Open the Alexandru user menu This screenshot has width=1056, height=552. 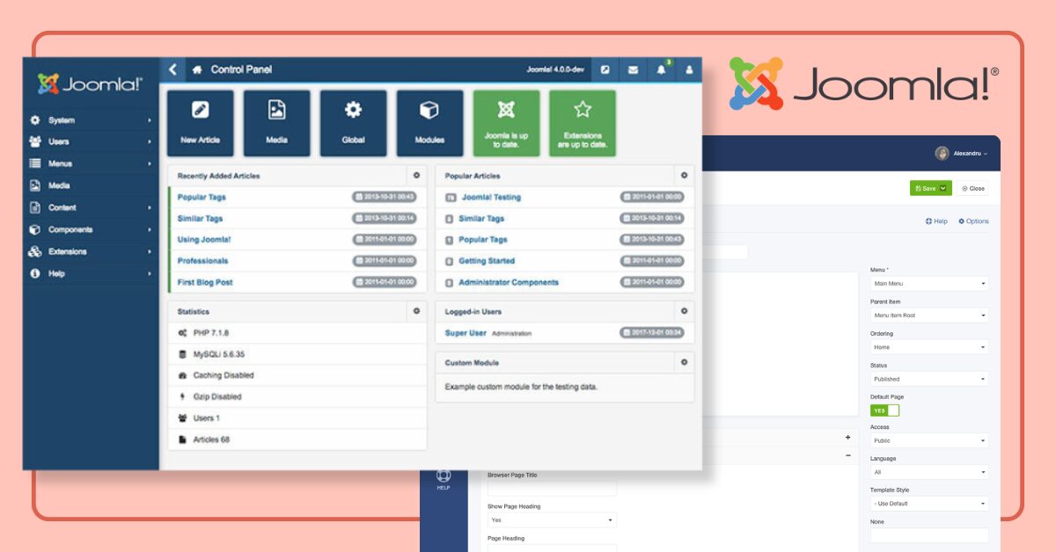point(970,153)
